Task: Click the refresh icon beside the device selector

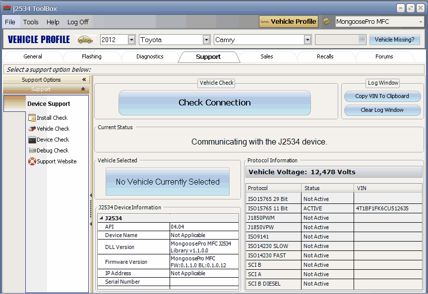Action: pos(326,21)
